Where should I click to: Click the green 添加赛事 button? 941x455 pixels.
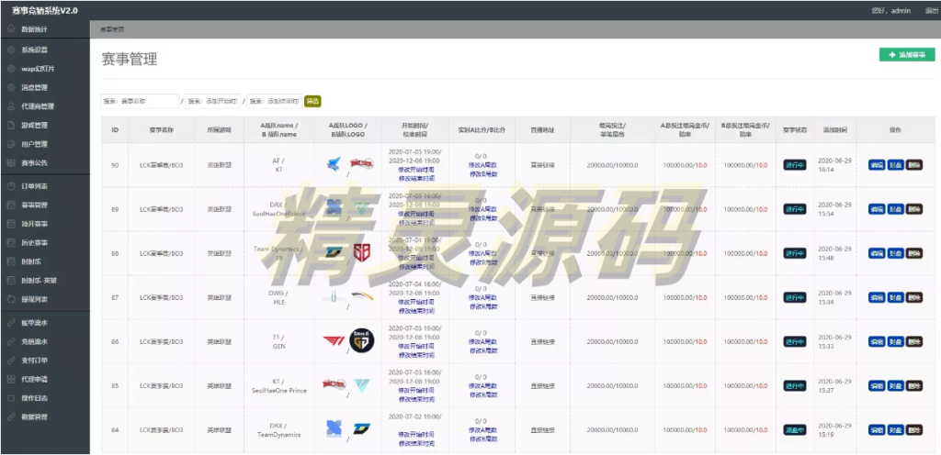907,54
